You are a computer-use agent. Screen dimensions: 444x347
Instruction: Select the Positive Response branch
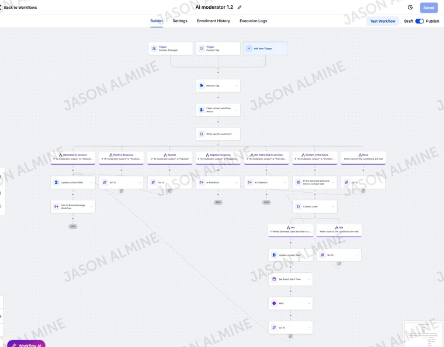(x=121, y=157)
